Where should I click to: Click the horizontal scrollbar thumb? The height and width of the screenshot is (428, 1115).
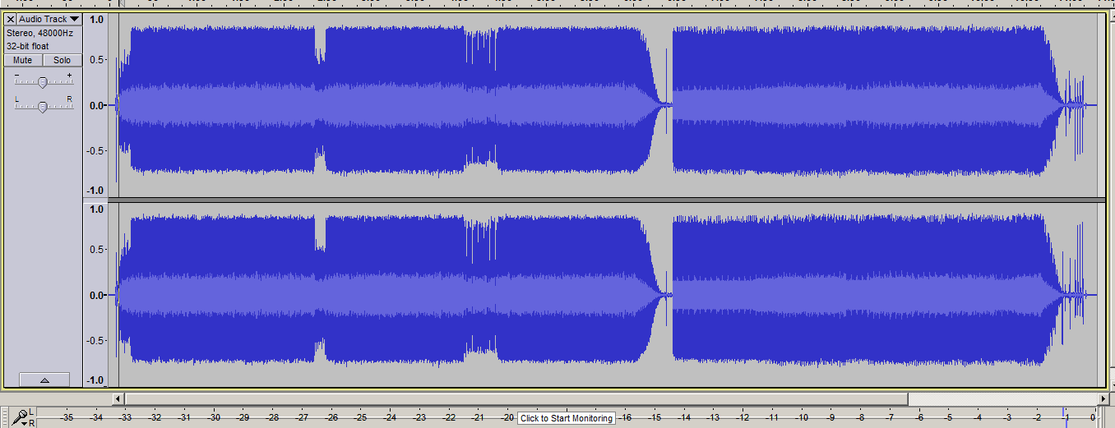click(x=516, y=398)
